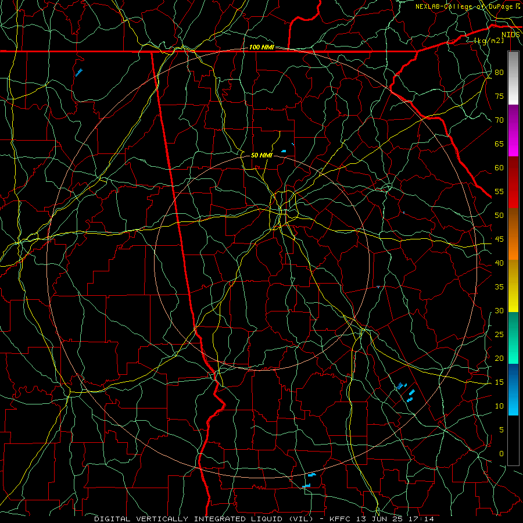Select the white-gray segment of the color scale
This screenshot has height=523, width=523.
513,78
